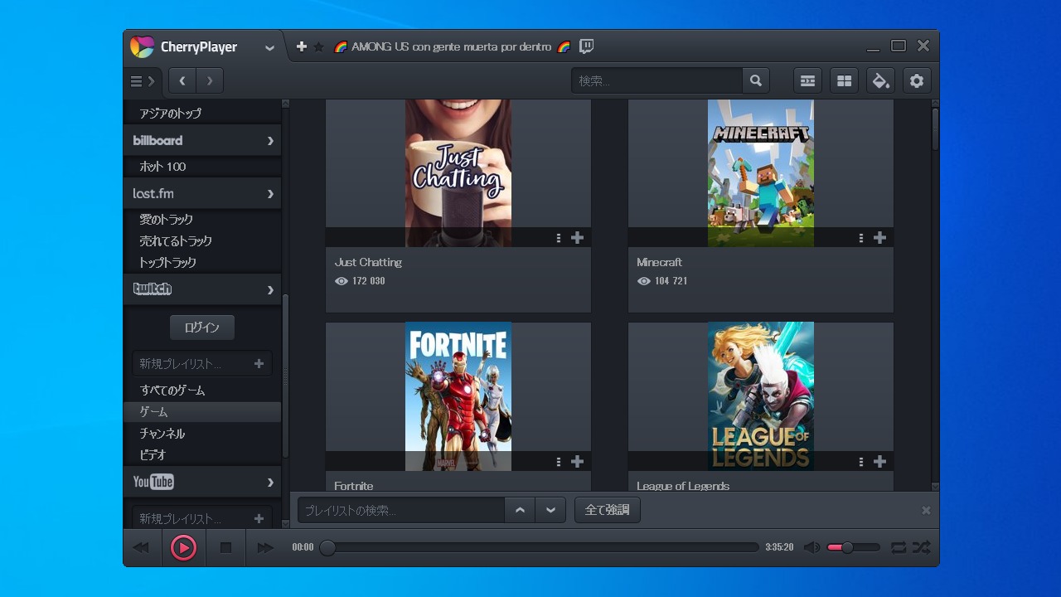Add a new tab with plus icon
The width and height of the screenshot is (1061, 597).
pyautogui.click(x=302, y=47)
